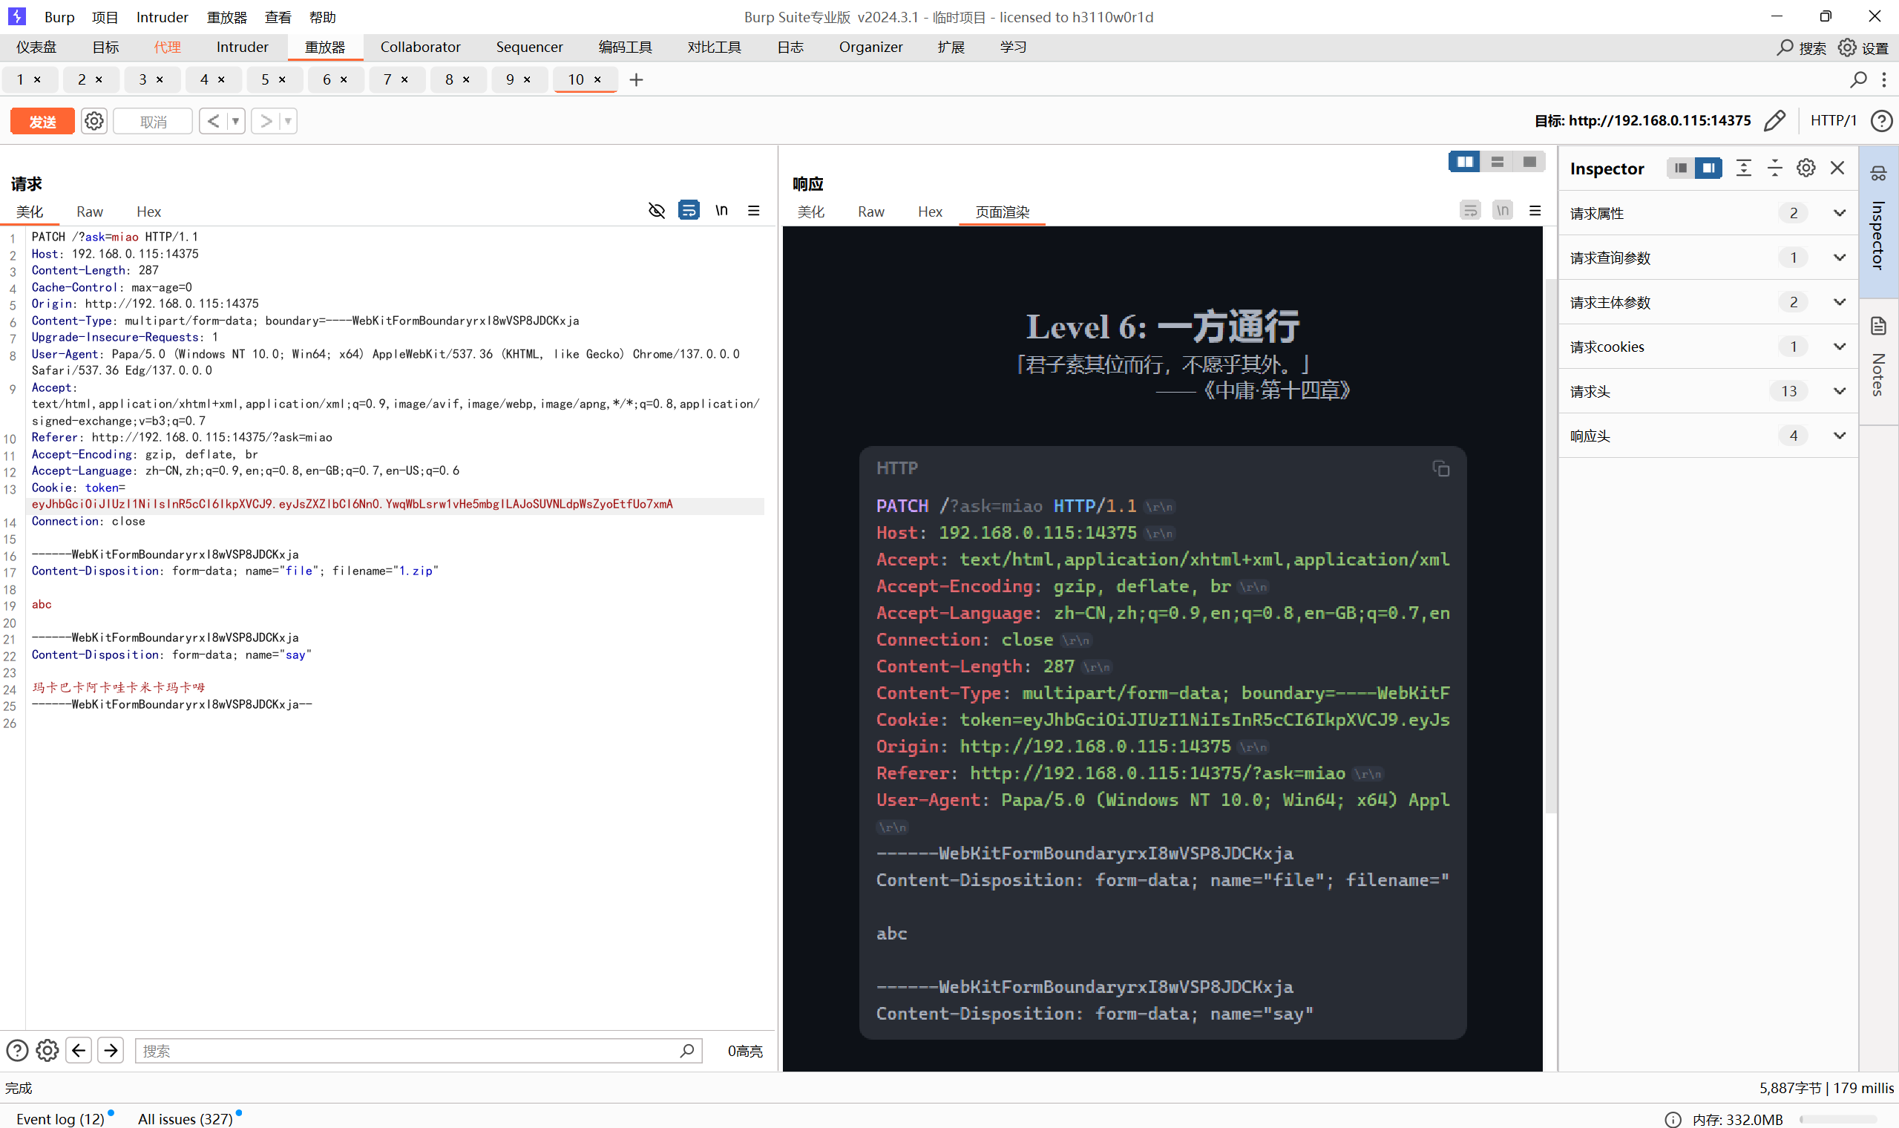Click the request 搜索 search field
The height and width of the screenshot is (1128, 1899).
[x=418, y=1051]
